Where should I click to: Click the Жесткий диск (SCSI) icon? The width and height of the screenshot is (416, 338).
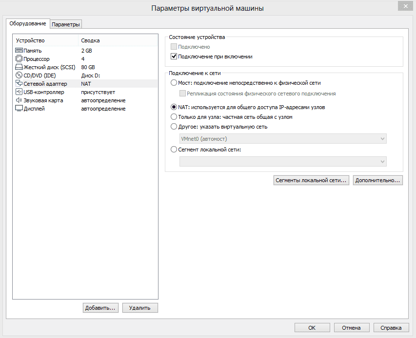(19, 67)
